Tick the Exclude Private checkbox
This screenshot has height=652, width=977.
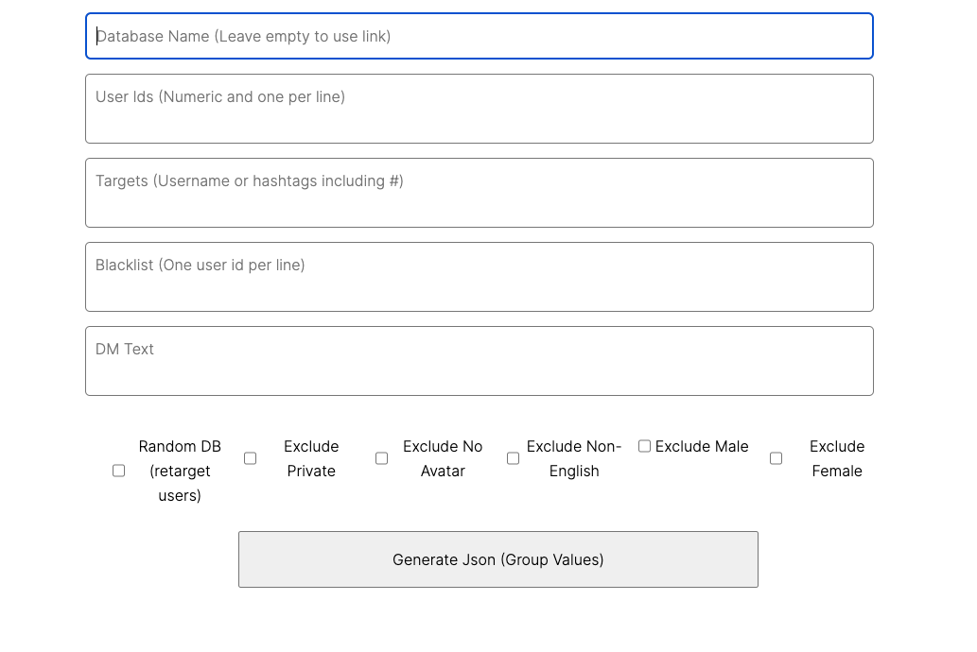click(250, 458)
